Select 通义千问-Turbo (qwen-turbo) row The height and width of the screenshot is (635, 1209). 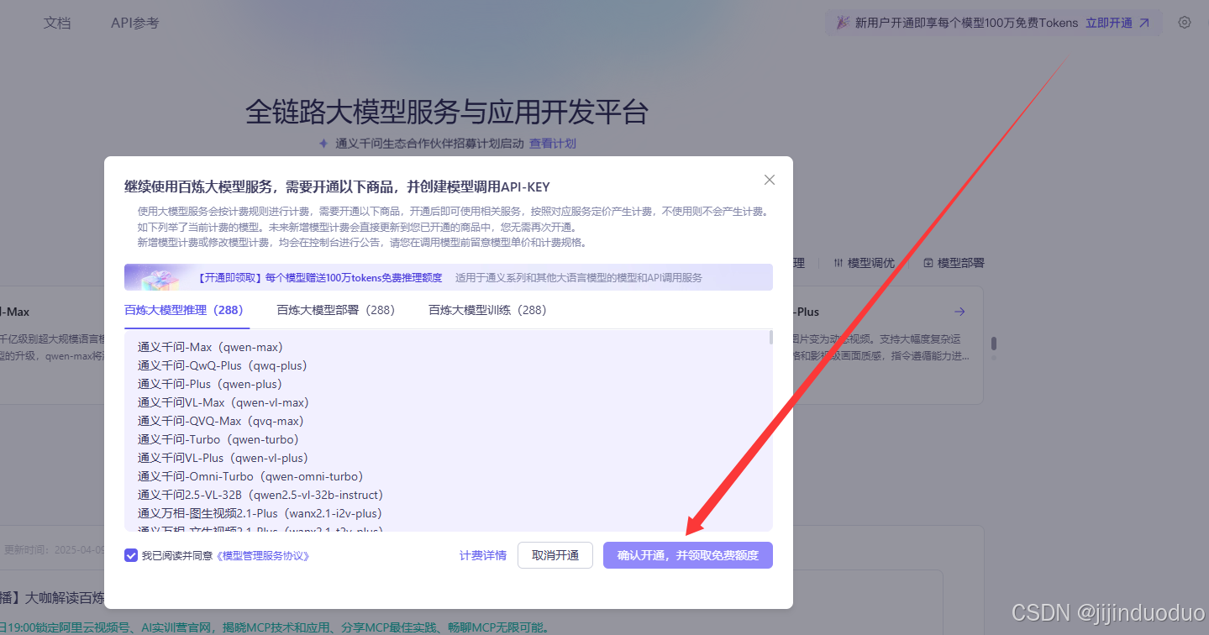pos(218,439)
